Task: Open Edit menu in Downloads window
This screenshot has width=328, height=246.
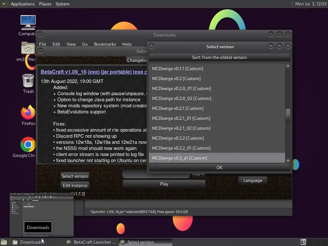Action: tap(56, 44)
